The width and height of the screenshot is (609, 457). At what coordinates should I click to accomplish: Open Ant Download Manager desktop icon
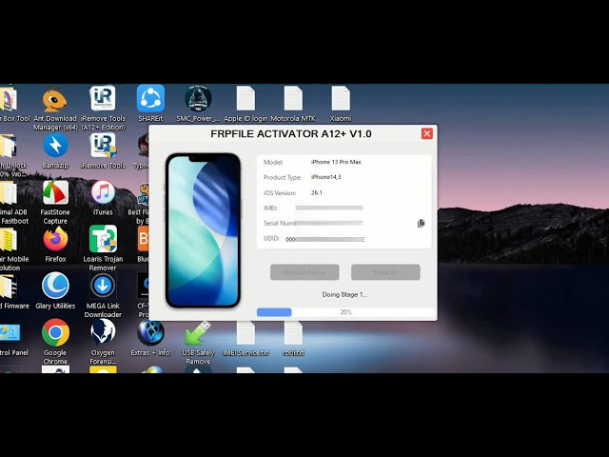pos(55,99)
